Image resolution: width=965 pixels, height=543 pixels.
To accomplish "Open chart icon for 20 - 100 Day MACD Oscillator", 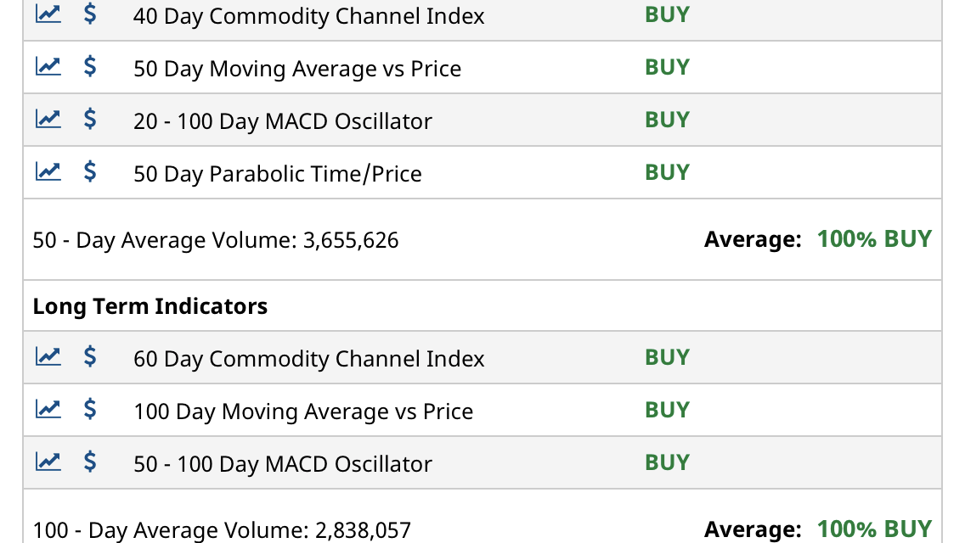I will pos(48,118).
